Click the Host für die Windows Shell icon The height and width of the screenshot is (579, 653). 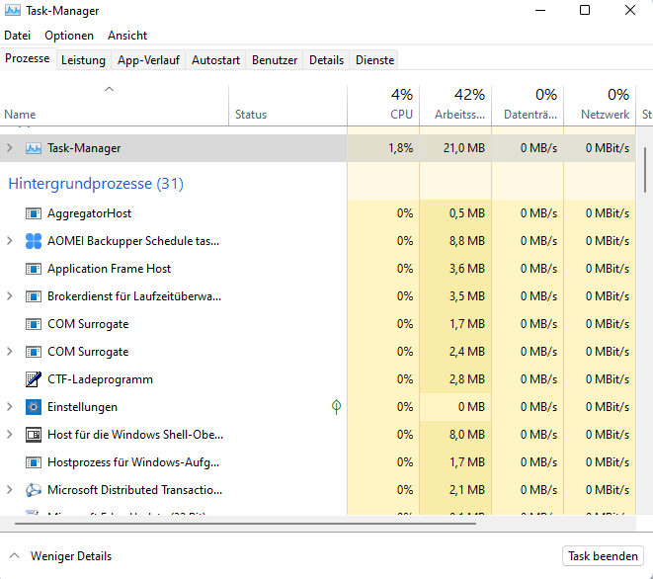click(x=34, y=435)
